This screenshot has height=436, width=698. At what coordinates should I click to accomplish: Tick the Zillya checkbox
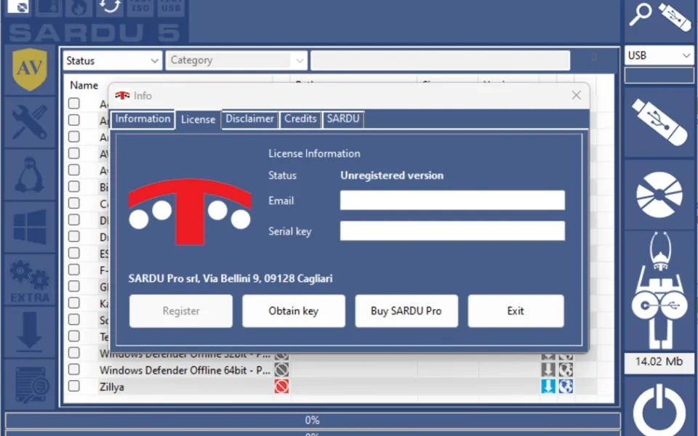pyautogui.click(x=74, y=386)
